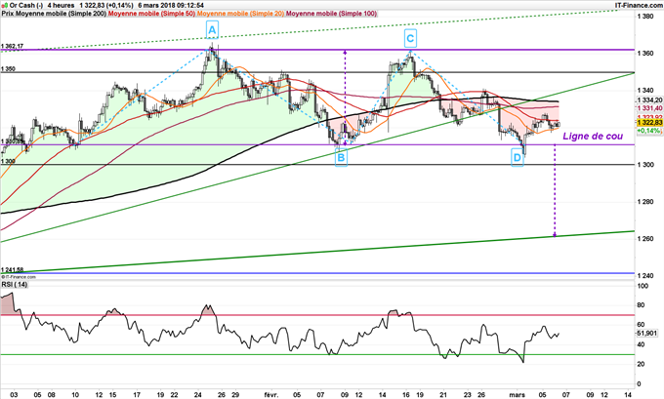Click '24' on the date axis
The image size is (664, 399).
click(x=197, y=395)
